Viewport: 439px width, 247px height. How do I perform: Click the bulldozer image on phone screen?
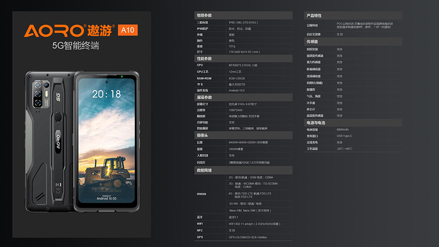click(x=106, y=173)
